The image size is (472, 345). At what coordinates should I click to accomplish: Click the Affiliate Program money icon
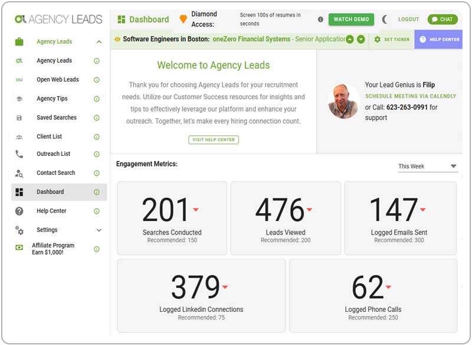point(19,248)
